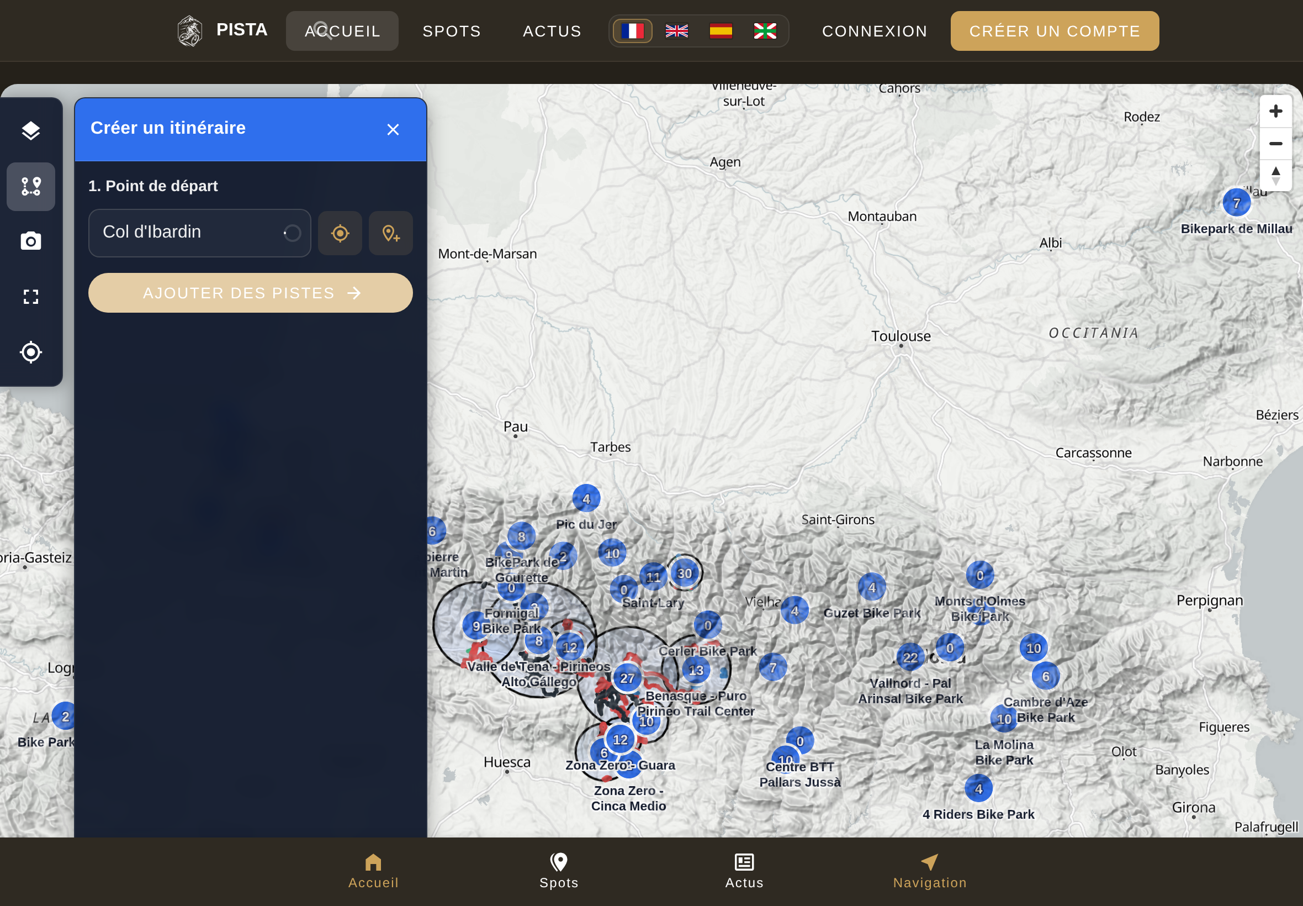
Task: Click the Col d'Ibardin start field
Action: point(200,233)
